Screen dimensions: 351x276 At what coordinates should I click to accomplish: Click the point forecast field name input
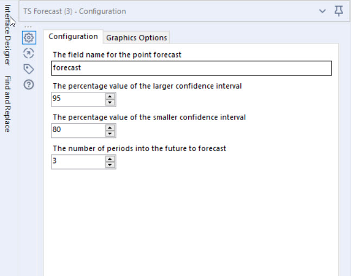coord(192,68)
